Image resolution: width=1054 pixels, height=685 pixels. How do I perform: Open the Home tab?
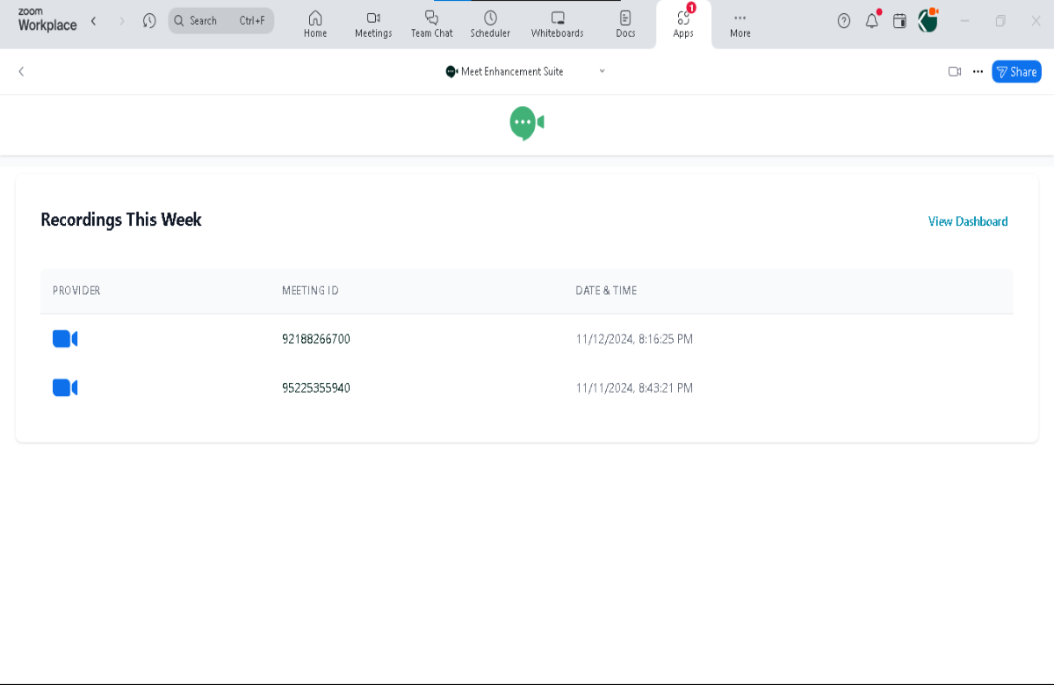[315, 24]
